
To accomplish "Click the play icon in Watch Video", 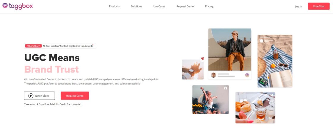I will coord(31,96).
